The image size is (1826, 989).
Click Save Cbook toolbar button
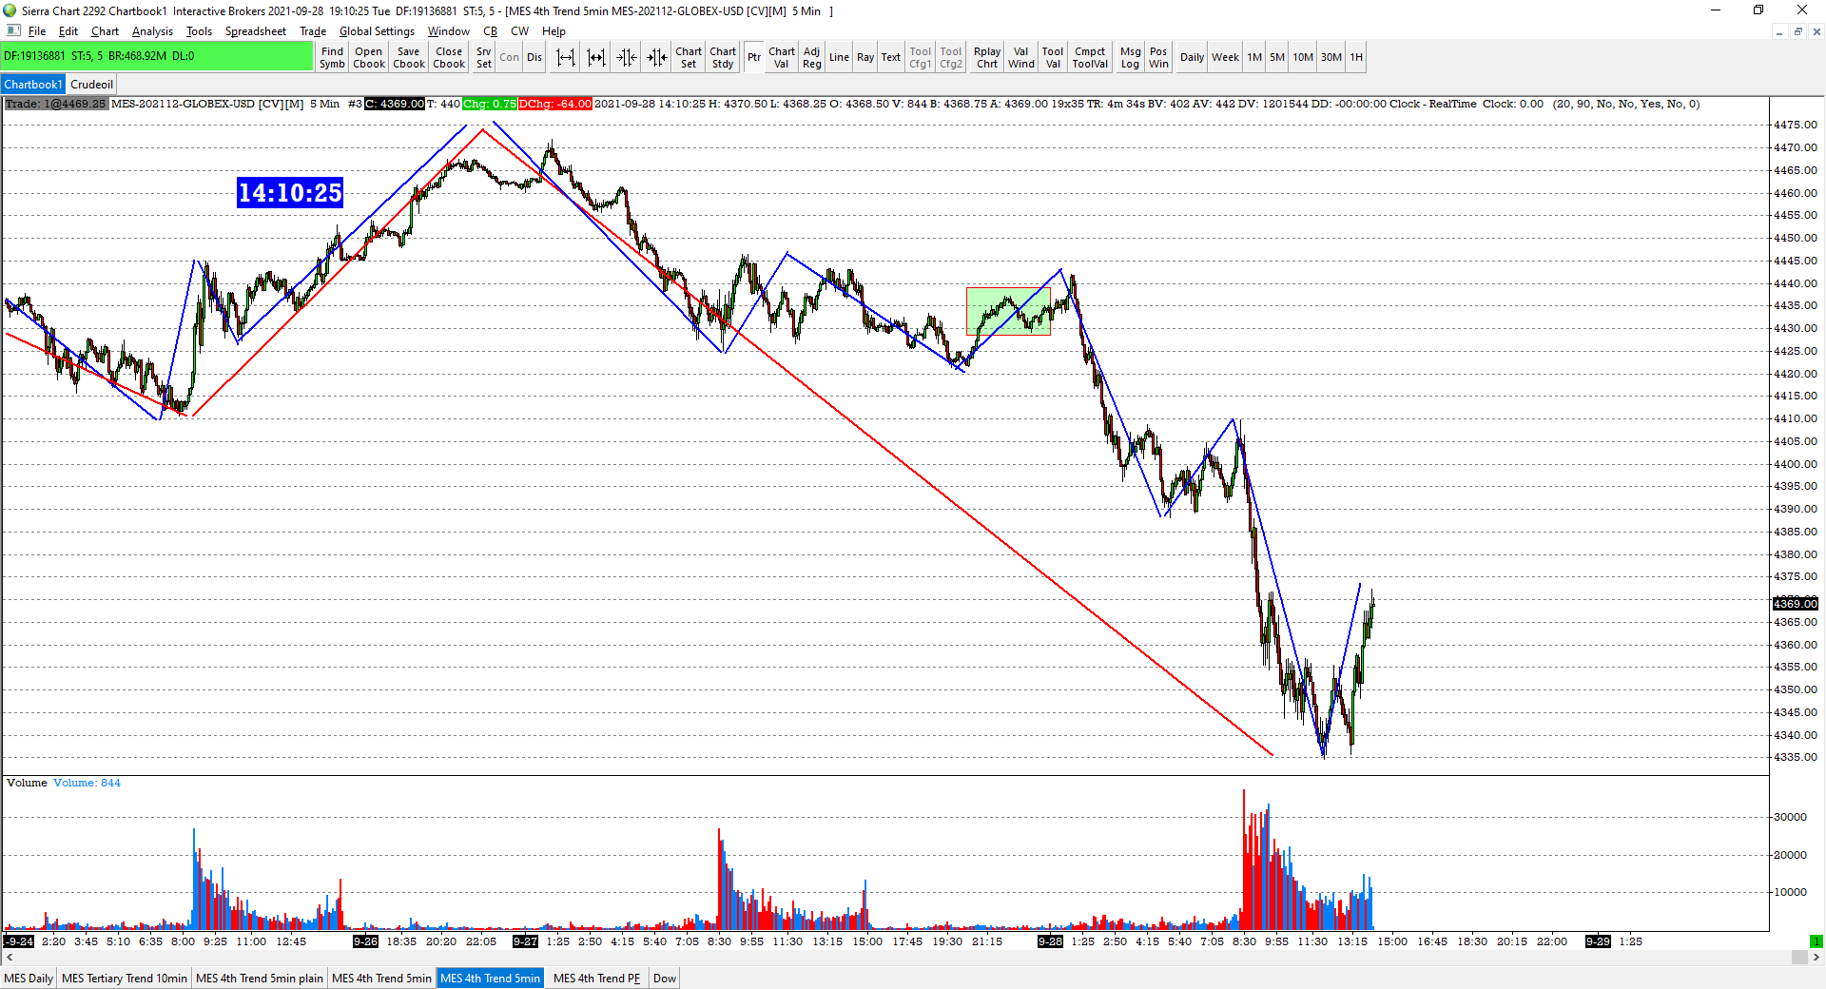[x=409, y=58]
